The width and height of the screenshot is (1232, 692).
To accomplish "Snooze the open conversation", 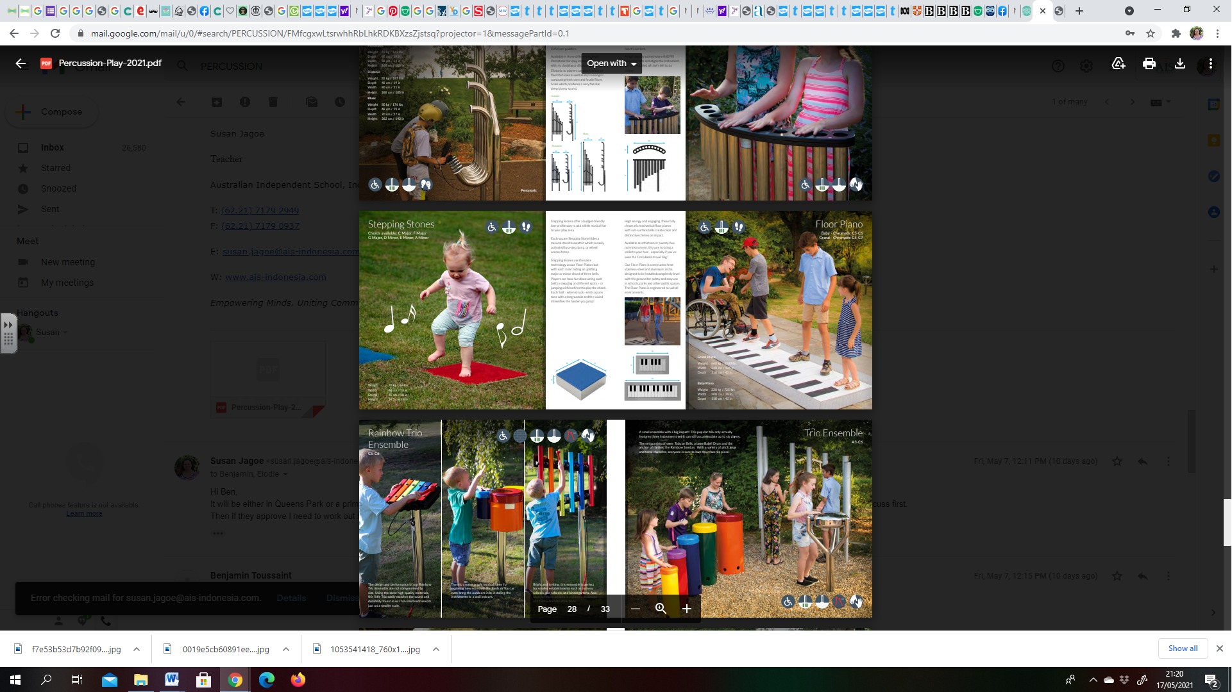I will 340,102.
